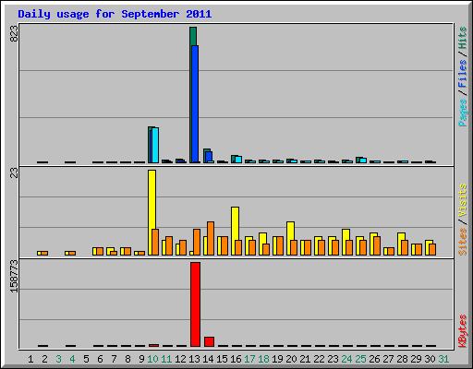This screenshot has width=473, height=369.
Task: Click the red 'KBytes' legend label
Action: [463, 331]
